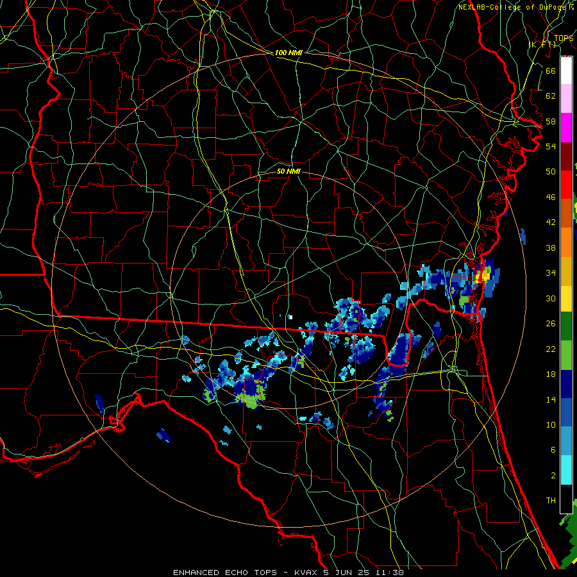
Task: Pick the light blue legend swatch
Action: pos(566,441)
